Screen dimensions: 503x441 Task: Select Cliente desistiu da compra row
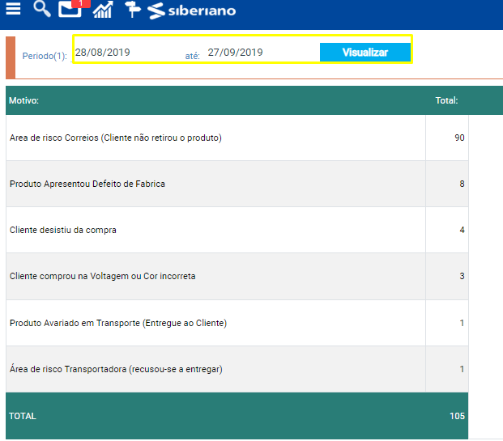click(237, 230)
